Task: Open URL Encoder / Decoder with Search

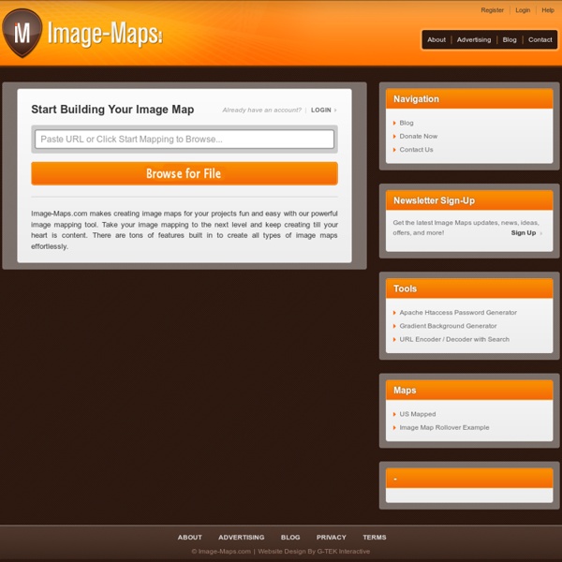Action: (454, 339)
